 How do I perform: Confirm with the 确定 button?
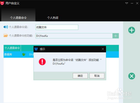80,76
